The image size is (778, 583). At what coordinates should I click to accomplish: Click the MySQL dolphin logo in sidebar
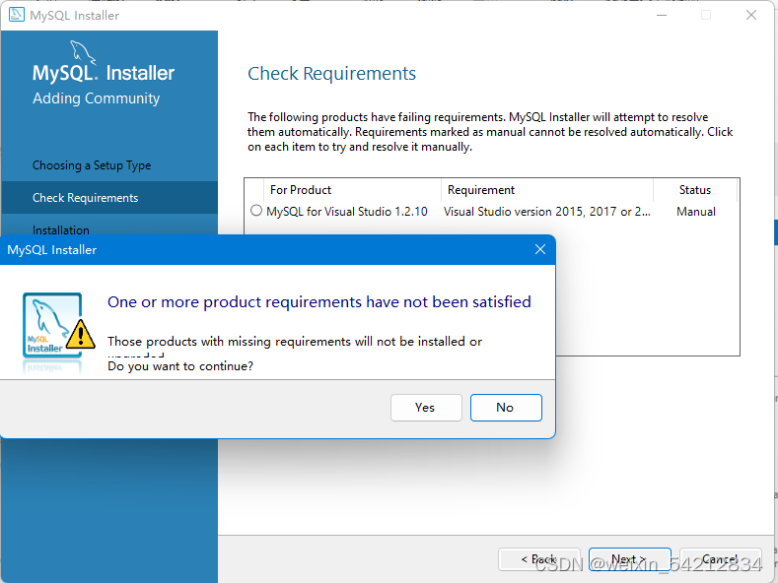(x=82, y=52)
